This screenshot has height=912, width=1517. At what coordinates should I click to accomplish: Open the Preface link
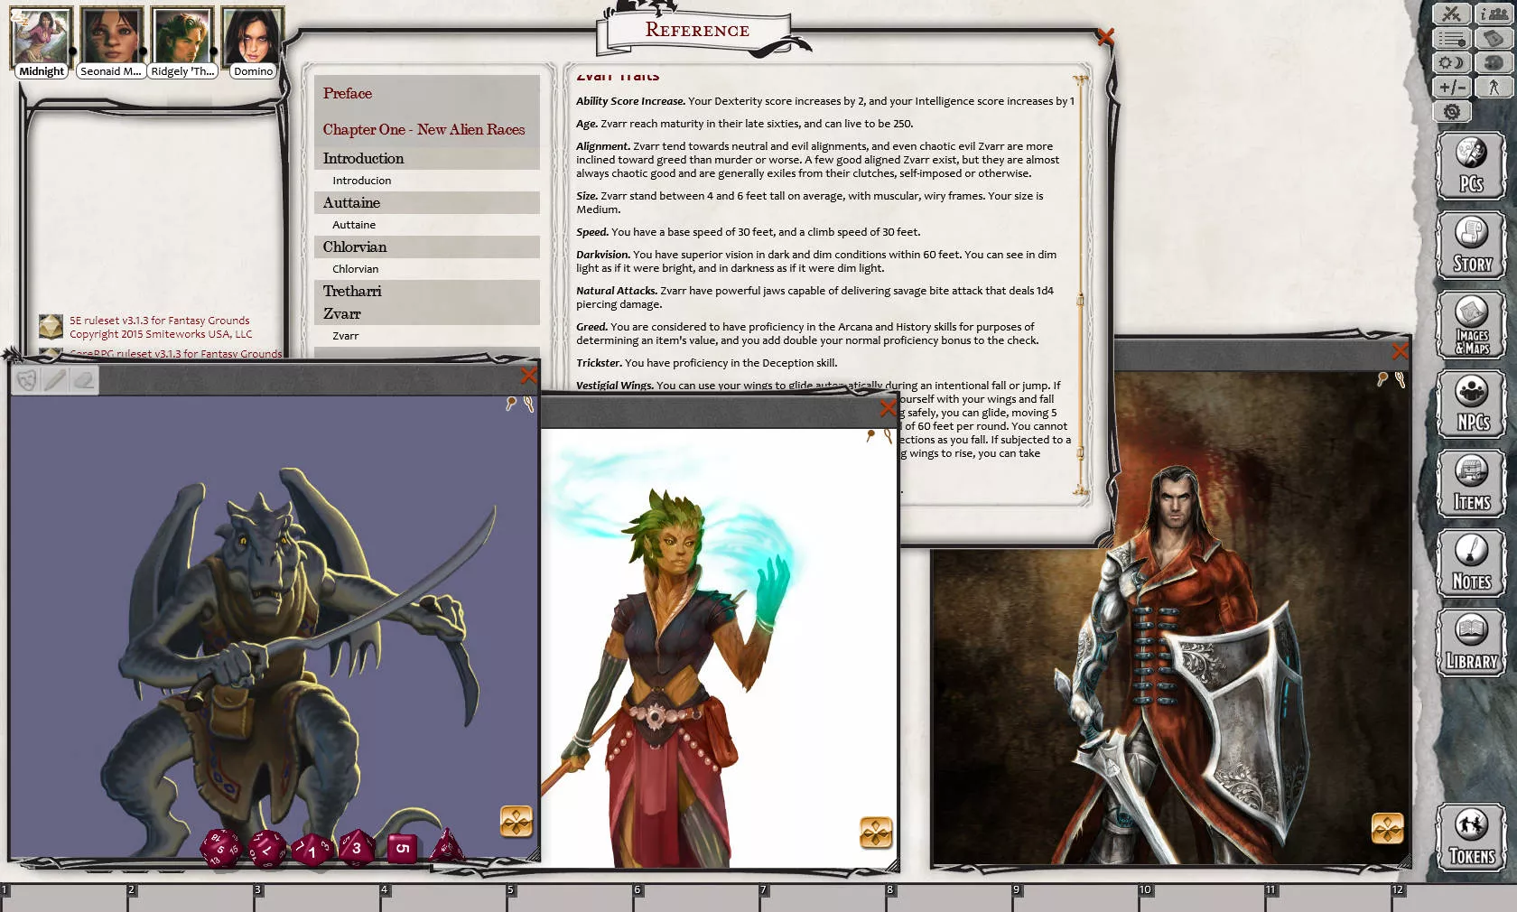pyautogui.click(x=347, y=93)
